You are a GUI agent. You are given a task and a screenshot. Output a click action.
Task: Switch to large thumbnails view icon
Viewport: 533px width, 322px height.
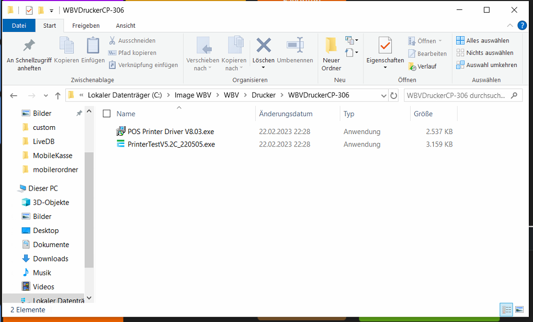519,310
